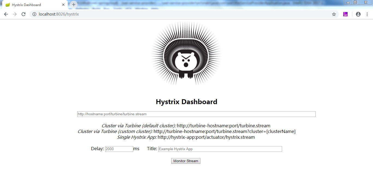Click 'Cluster via Turbine (default cluster):' text
This screenshot has height=172, width=373.
pos(139,126)
